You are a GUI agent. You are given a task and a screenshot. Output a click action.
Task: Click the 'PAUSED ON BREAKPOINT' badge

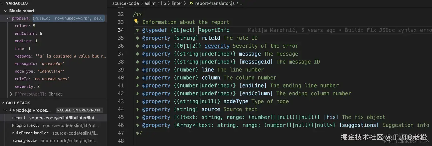click(79, 110)
